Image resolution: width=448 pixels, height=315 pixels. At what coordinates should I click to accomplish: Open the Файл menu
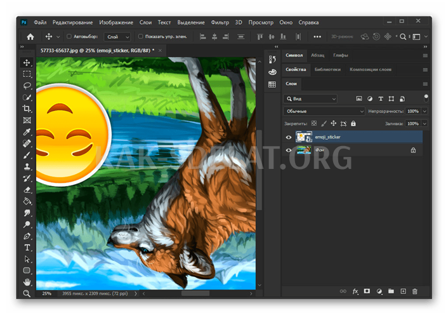(x=40, y=22)
